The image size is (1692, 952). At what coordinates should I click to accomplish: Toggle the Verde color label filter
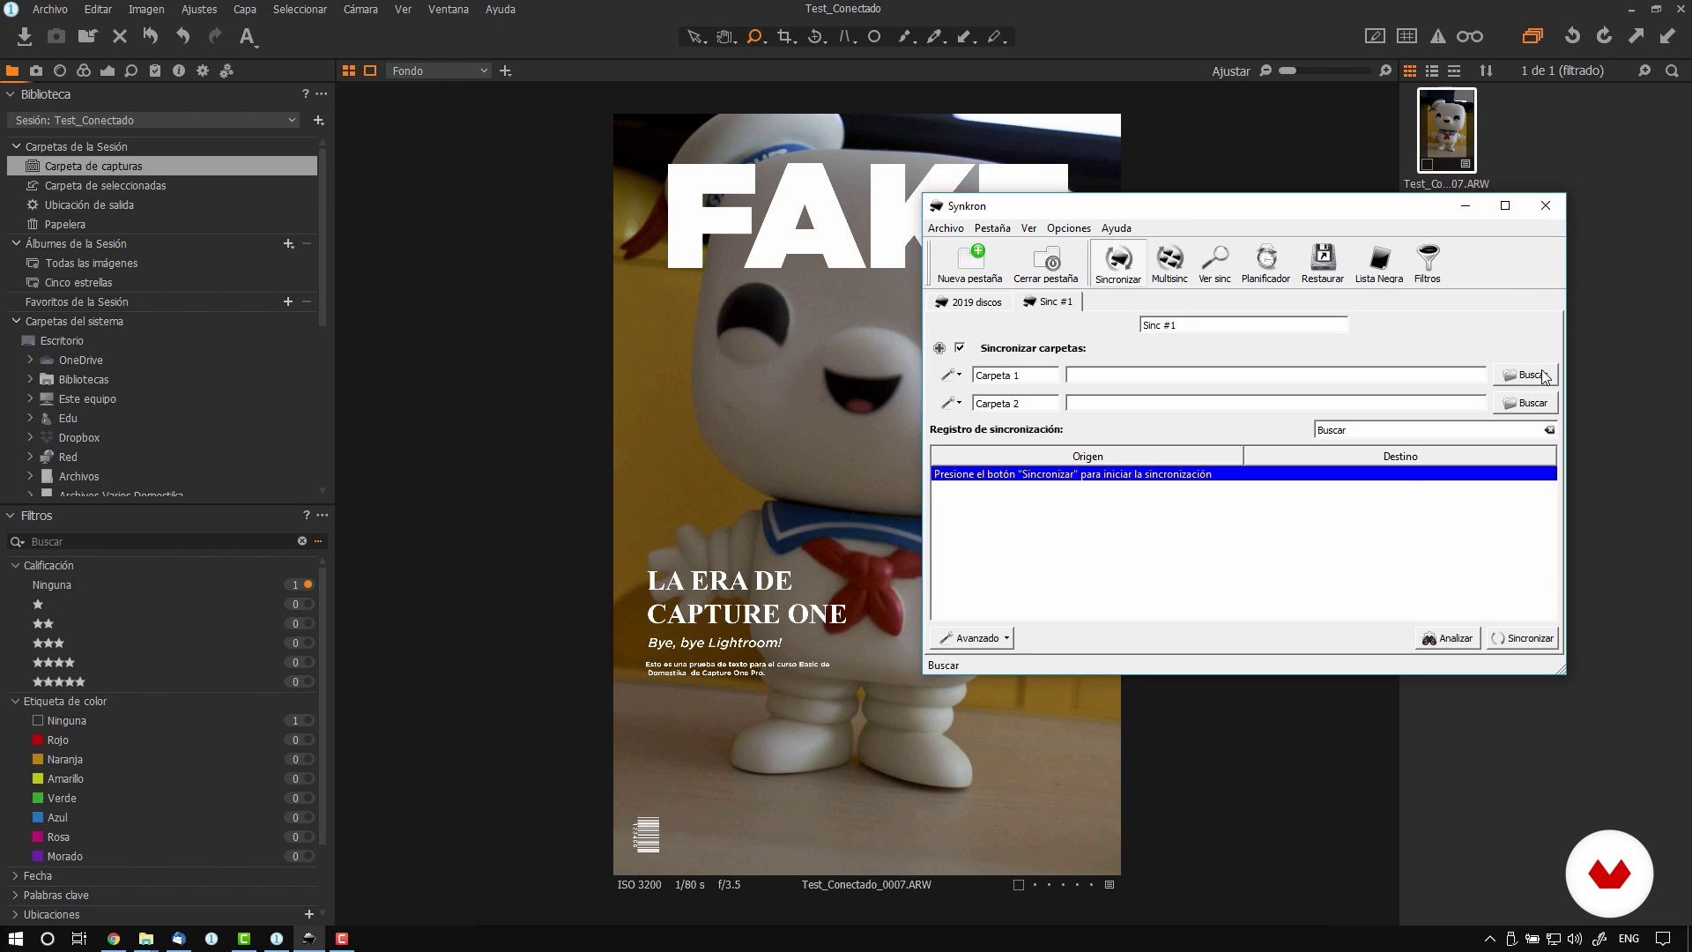click(308, 798)
